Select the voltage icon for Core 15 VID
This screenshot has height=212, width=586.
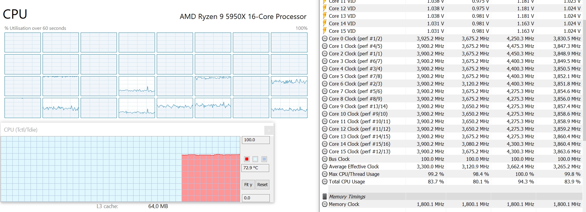[325, 31]
